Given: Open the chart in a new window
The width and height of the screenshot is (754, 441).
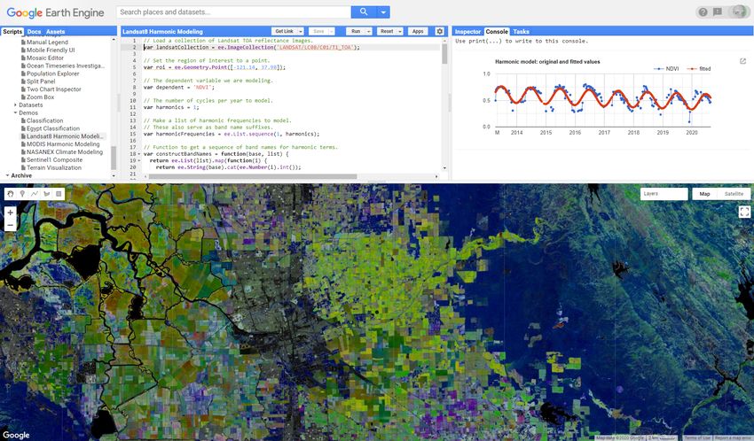Looking at the screenshot, I should coord(743,61).
